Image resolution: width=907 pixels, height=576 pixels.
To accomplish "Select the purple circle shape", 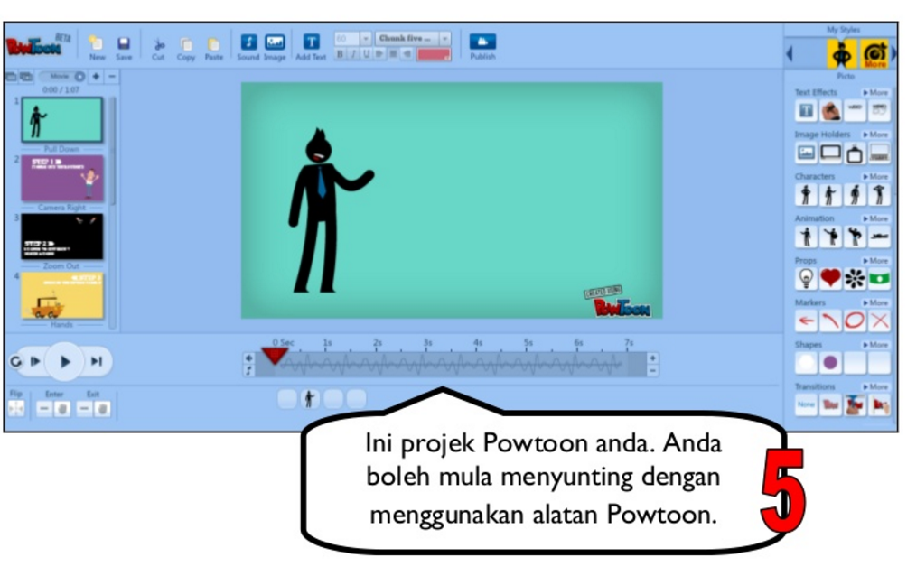I will tap(830, 364).
